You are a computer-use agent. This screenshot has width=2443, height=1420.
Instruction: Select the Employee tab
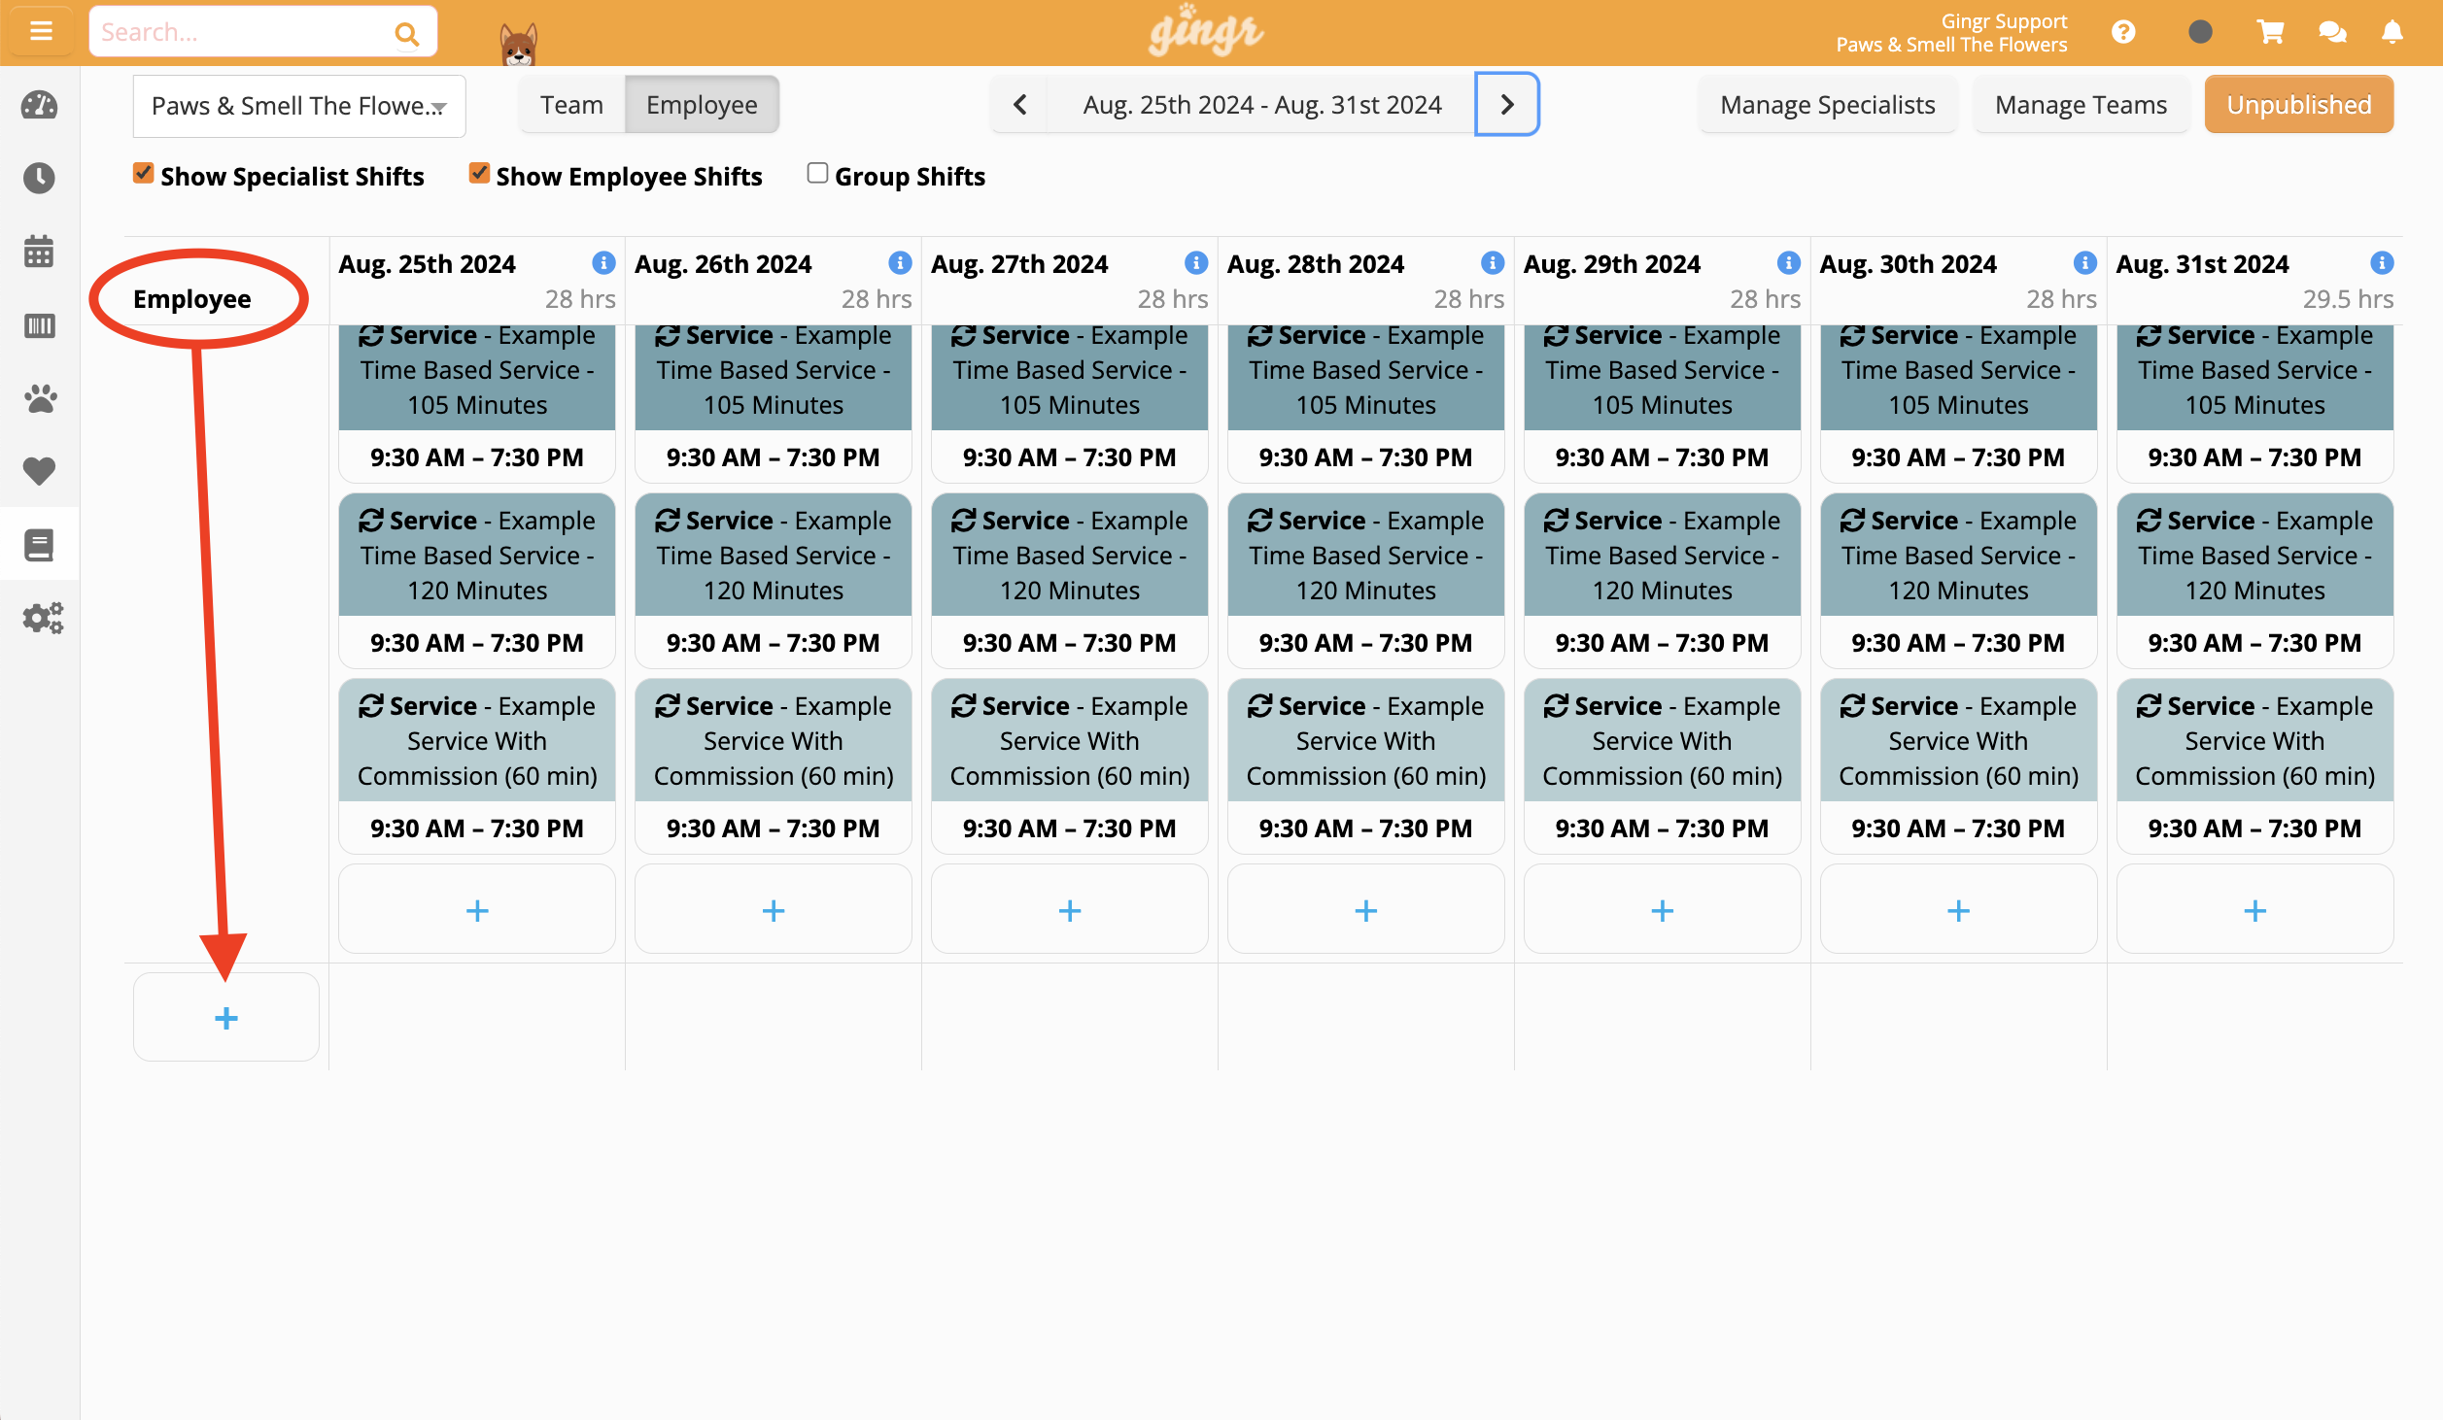702,104
